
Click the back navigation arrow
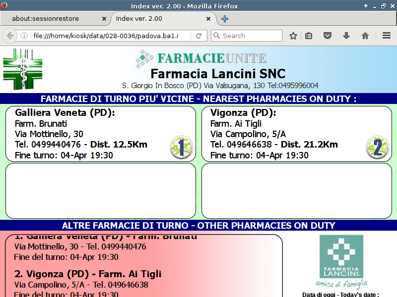click(9, 36)
